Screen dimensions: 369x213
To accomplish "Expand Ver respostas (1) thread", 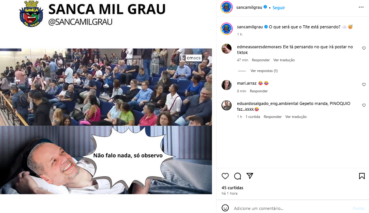I will pyautogui.click(x=264, y=71).
